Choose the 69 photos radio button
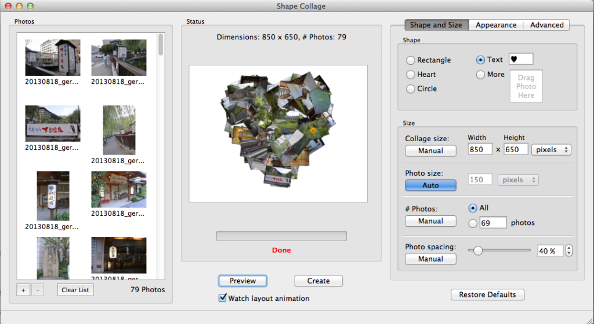Image resolution: width=594 pixels, height=324 pixels. [473, 223]
